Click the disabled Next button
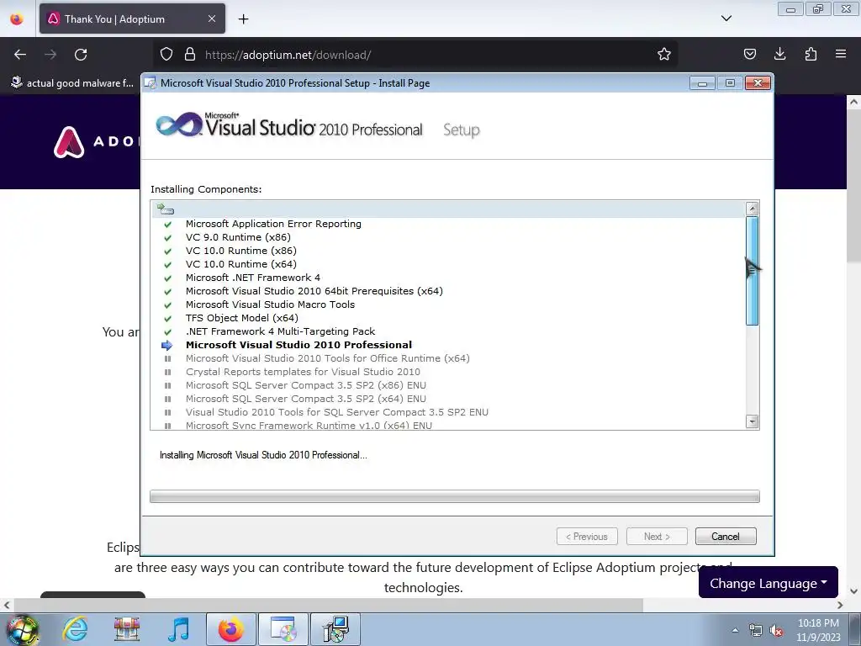The width and height of the screenshot is (861, 646). pyautogui.click(x=657, y=536)
